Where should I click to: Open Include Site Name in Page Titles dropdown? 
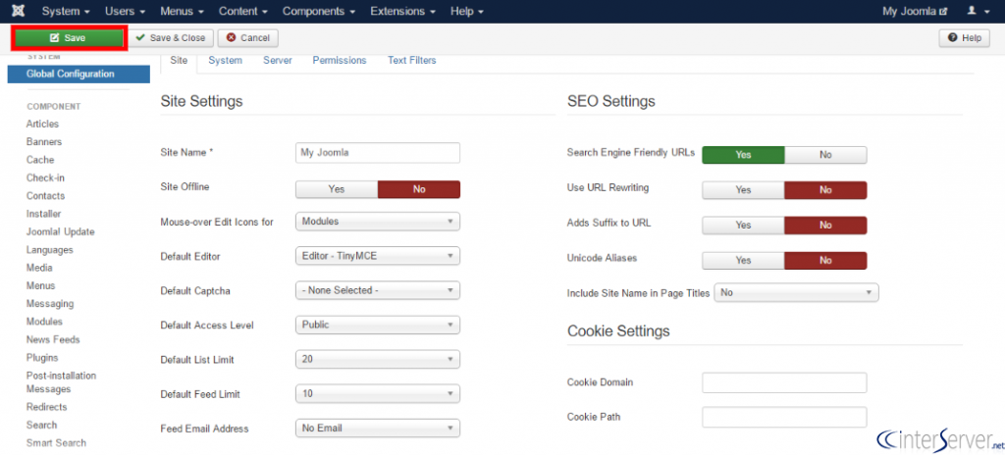(x=796, y=293)
